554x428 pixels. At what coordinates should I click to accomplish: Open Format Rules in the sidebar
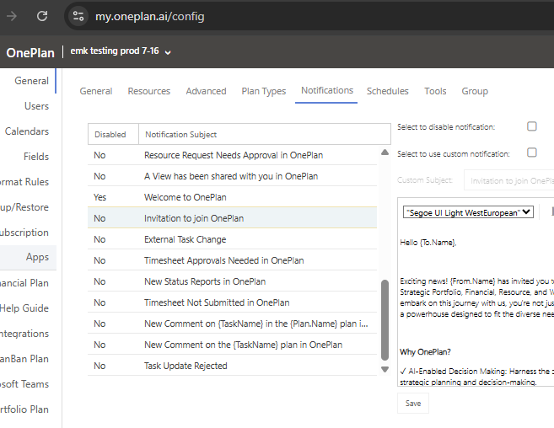(x=24, y=182)
